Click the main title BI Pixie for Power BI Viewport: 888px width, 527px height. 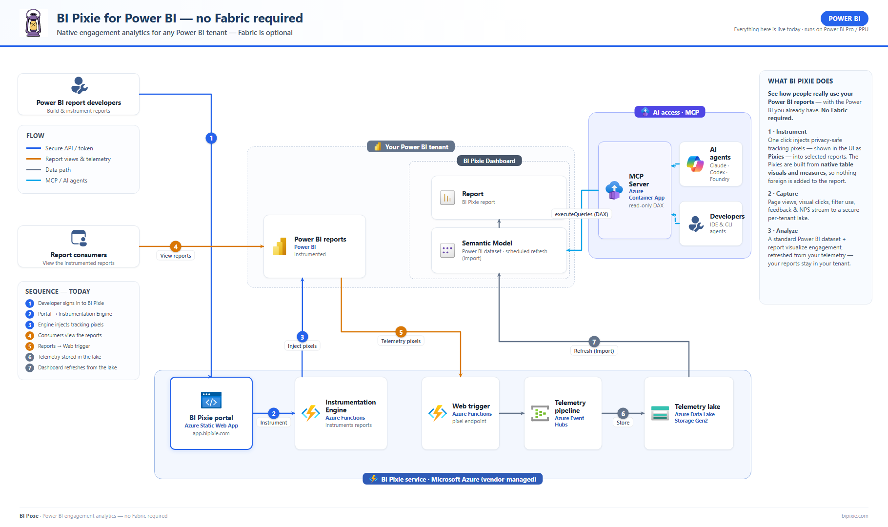pyautogui.click(x=180, y=18)
